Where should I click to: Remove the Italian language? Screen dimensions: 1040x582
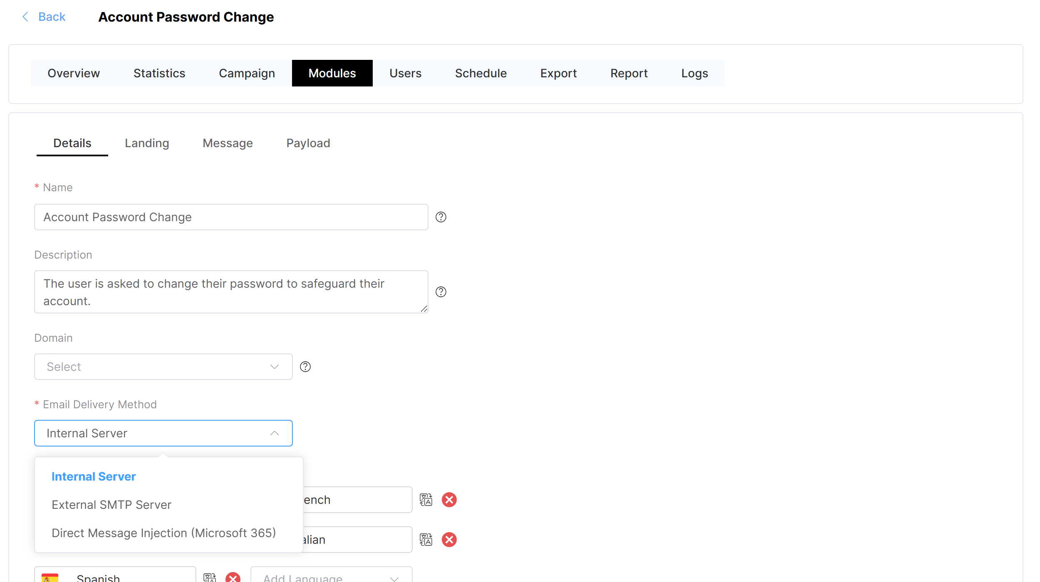[449, 540]
